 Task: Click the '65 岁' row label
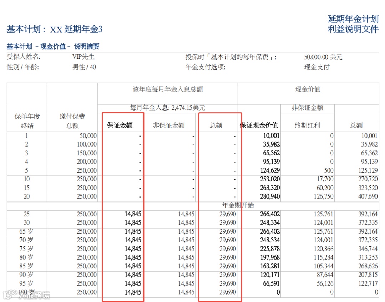[x=26, y=231]
